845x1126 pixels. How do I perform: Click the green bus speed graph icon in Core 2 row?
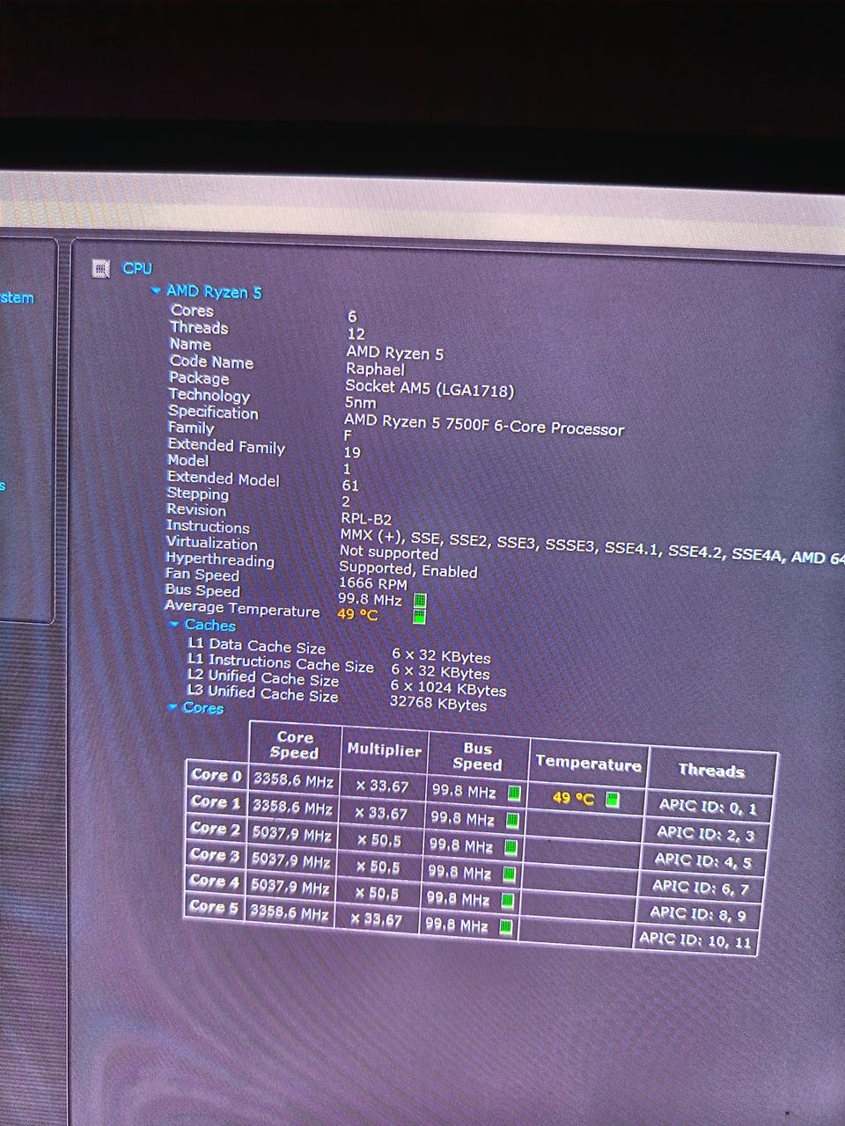click(511, 848)
